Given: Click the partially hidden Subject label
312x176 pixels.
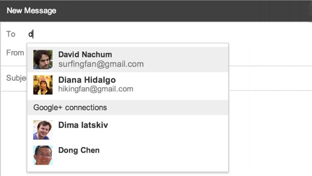Looking at the screenshot, I should click(16, 78).
